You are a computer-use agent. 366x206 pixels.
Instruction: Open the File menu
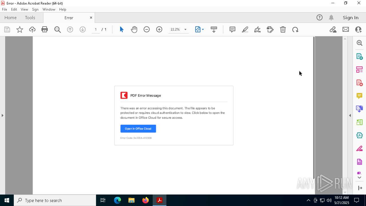pyautogui.click(x=5, y=9)
